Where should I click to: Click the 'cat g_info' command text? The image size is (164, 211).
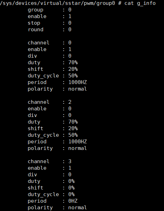coord(140,3)
